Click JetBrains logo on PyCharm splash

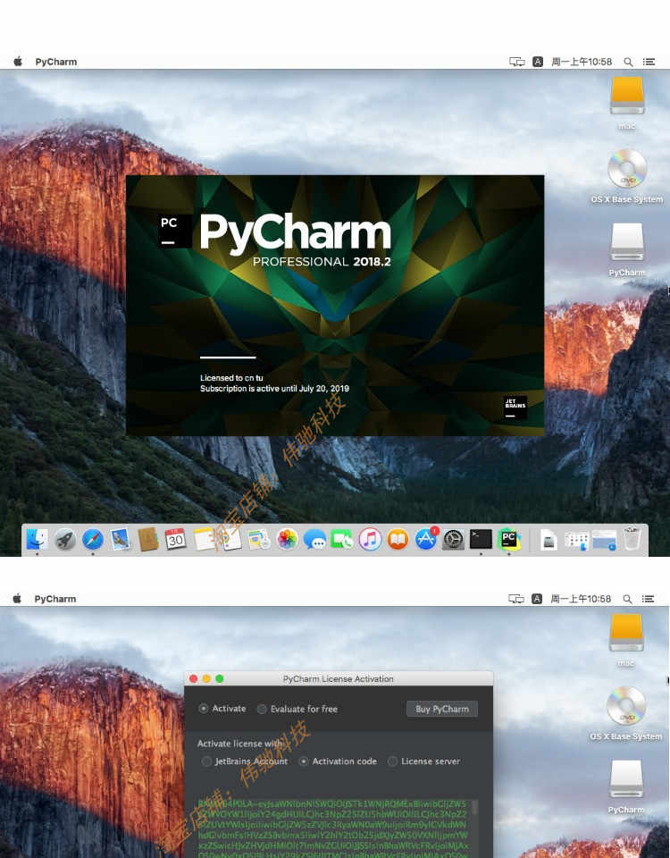(515, 408)
